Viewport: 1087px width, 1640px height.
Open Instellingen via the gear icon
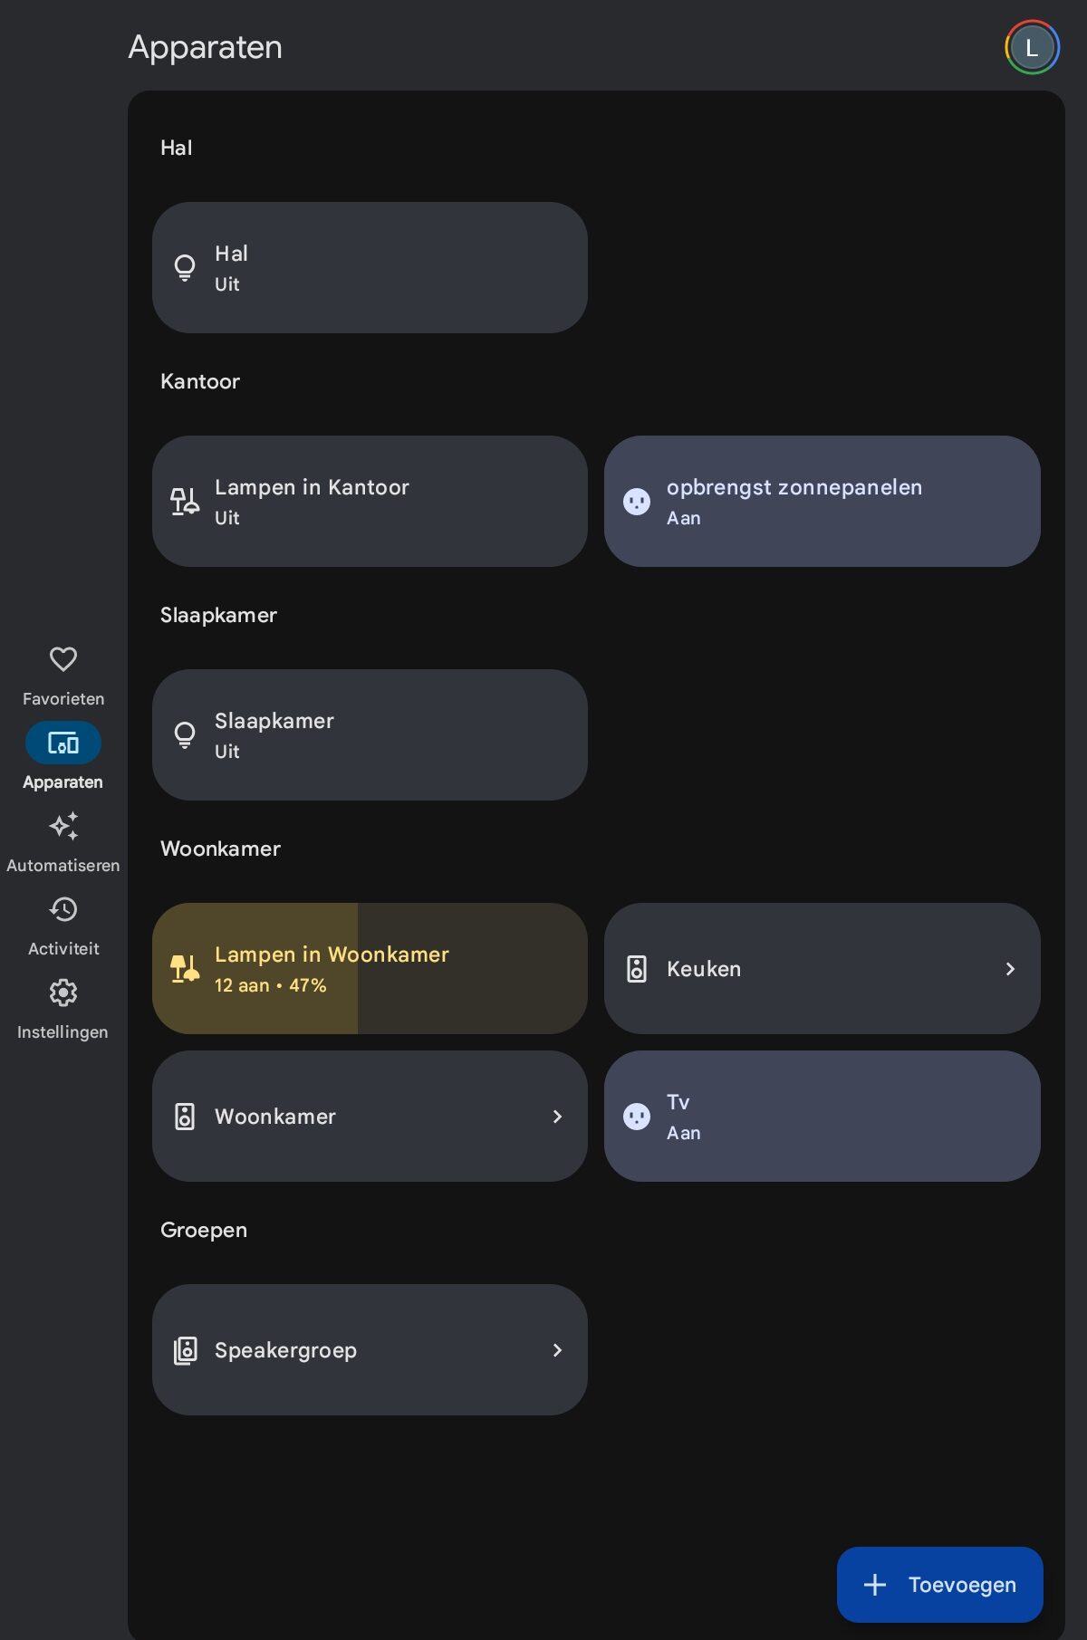coord(63,993)
